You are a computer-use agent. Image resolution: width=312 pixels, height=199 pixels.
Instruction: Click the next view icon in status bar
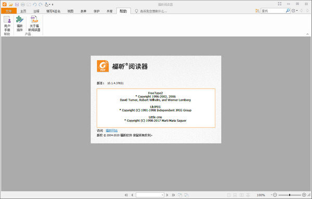[187, 195]
